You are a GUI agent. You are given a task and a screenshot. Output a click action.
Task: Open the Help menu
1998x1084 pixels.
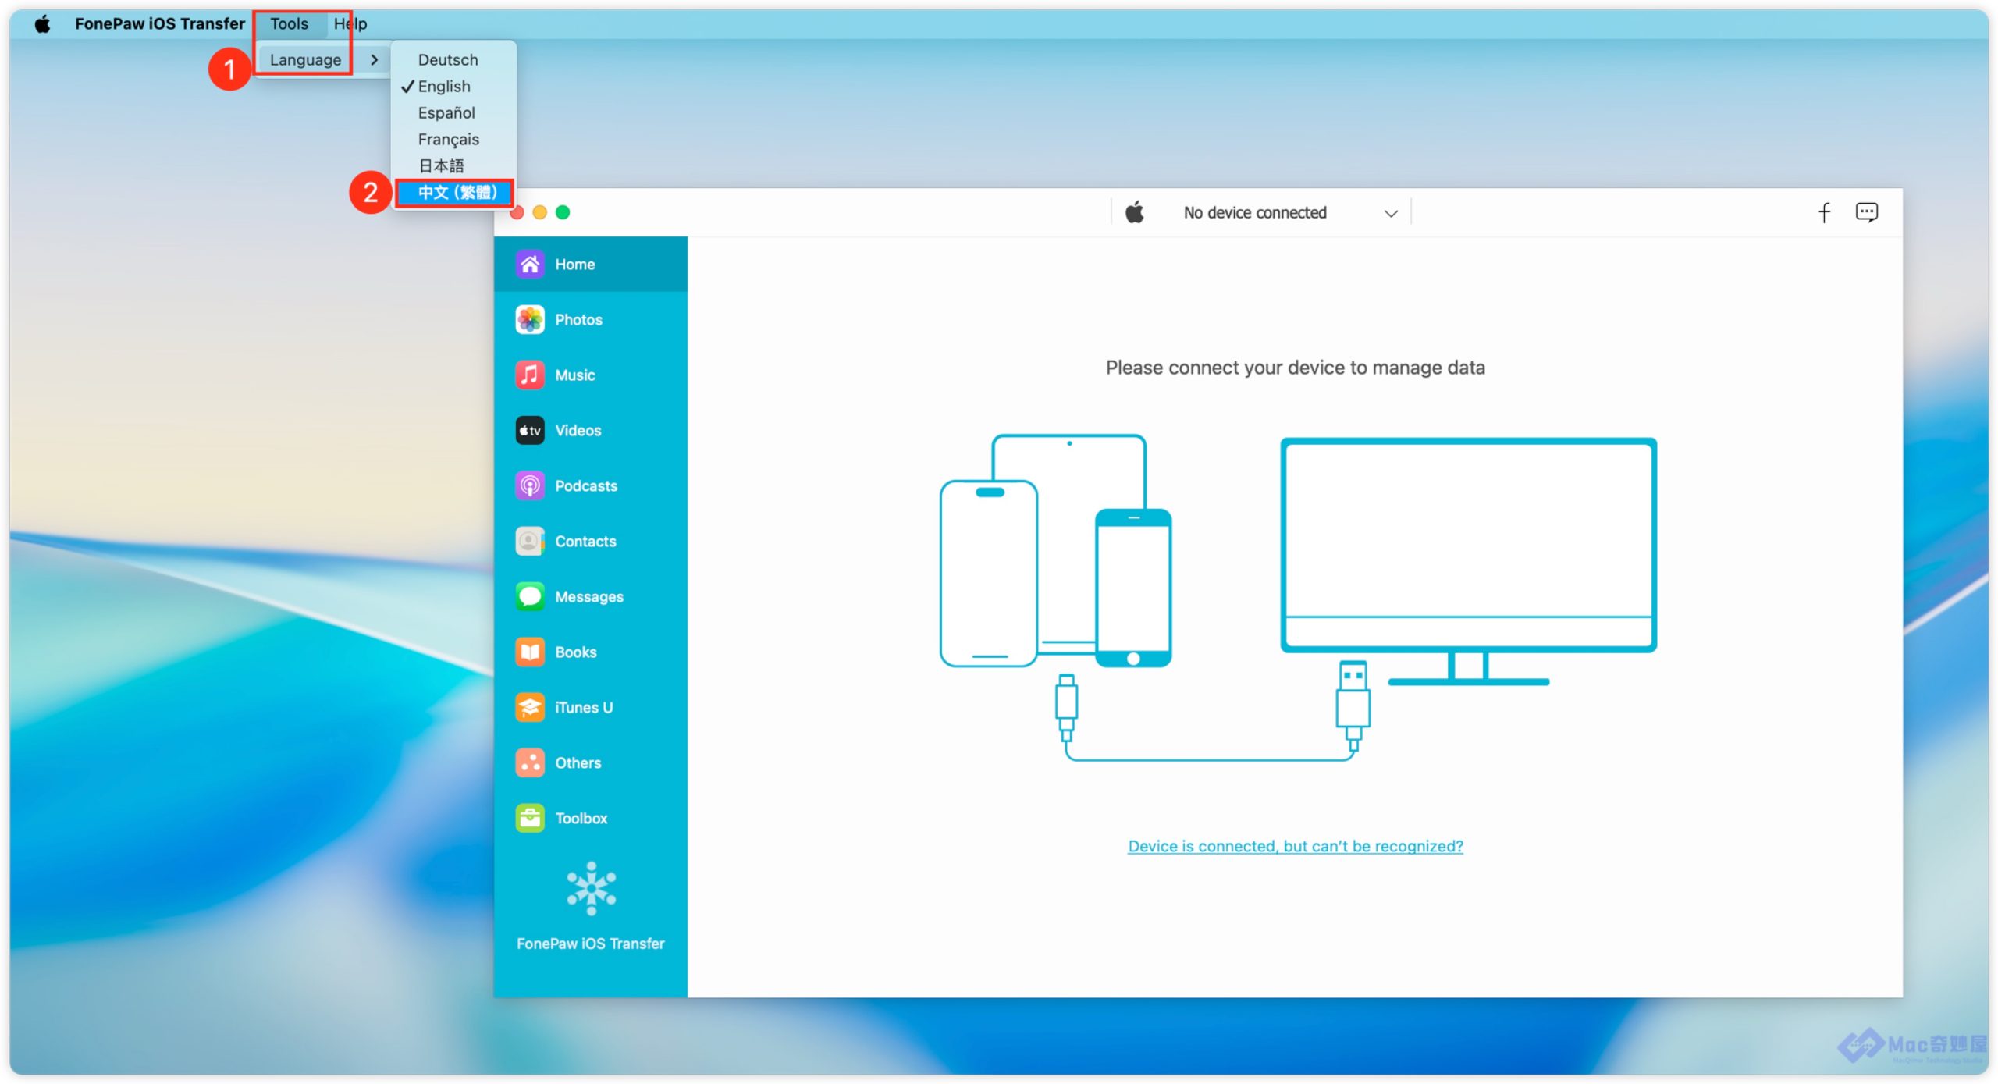(x=350, y=24)
